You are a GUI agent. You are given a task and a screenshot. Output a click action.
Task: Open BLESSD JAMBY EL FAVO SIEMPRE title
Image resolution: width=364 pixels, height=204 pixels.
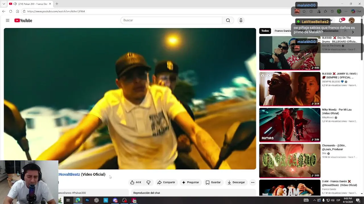click(x=340, y=76)
